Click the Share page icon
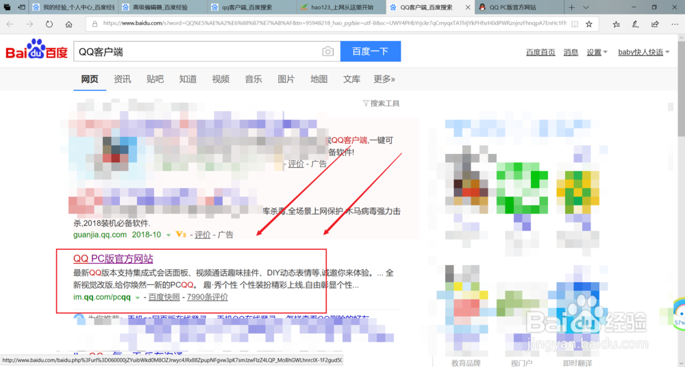 click(655, 24)
